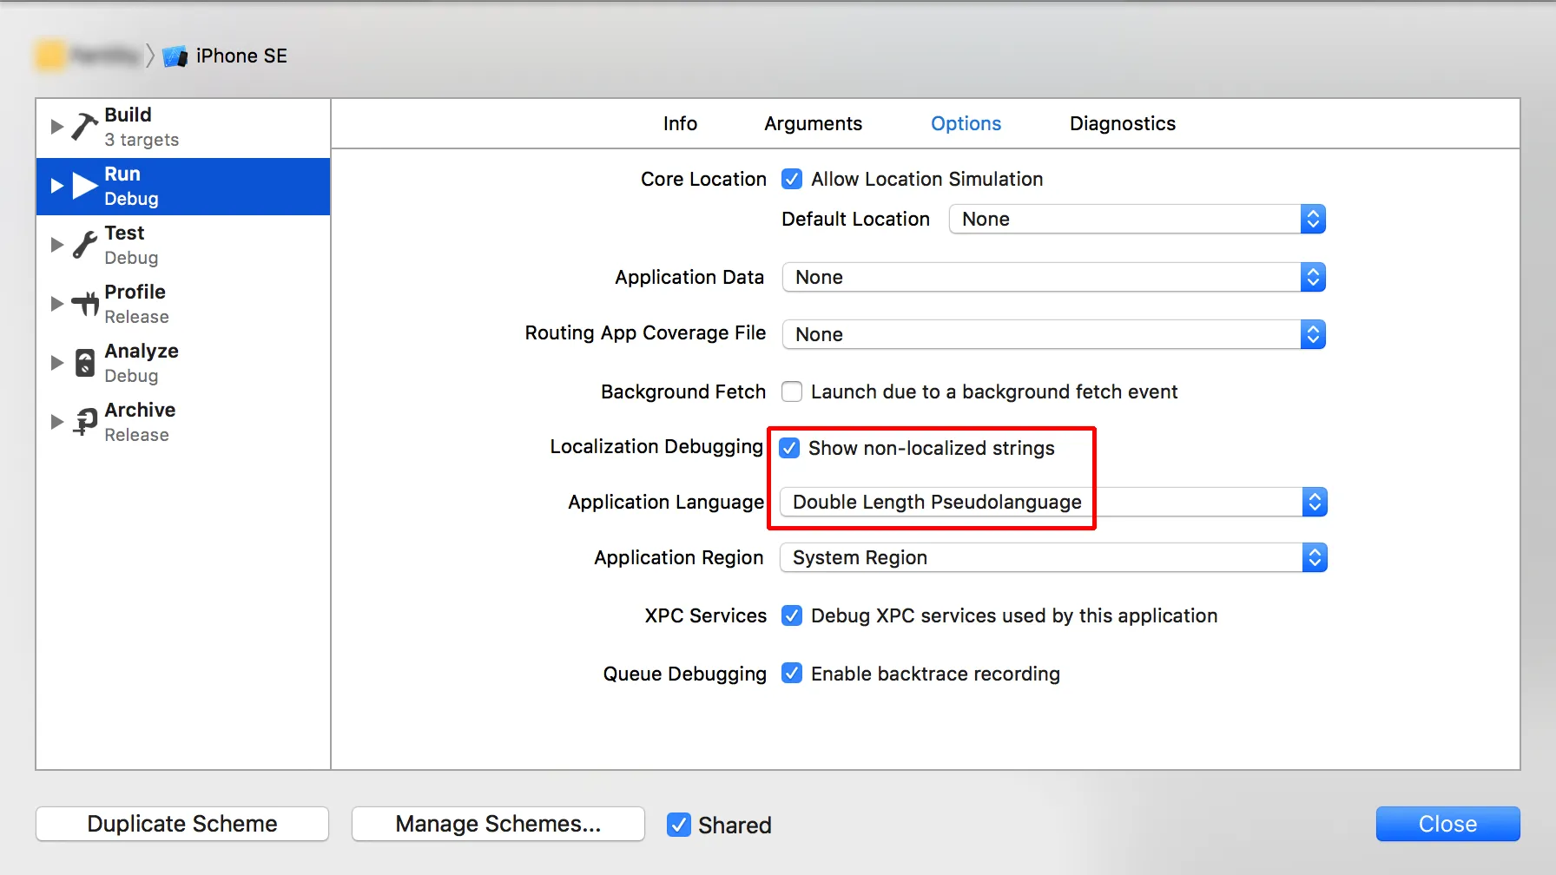Uncheck the Shared checkbox

(x=679, y=825)
